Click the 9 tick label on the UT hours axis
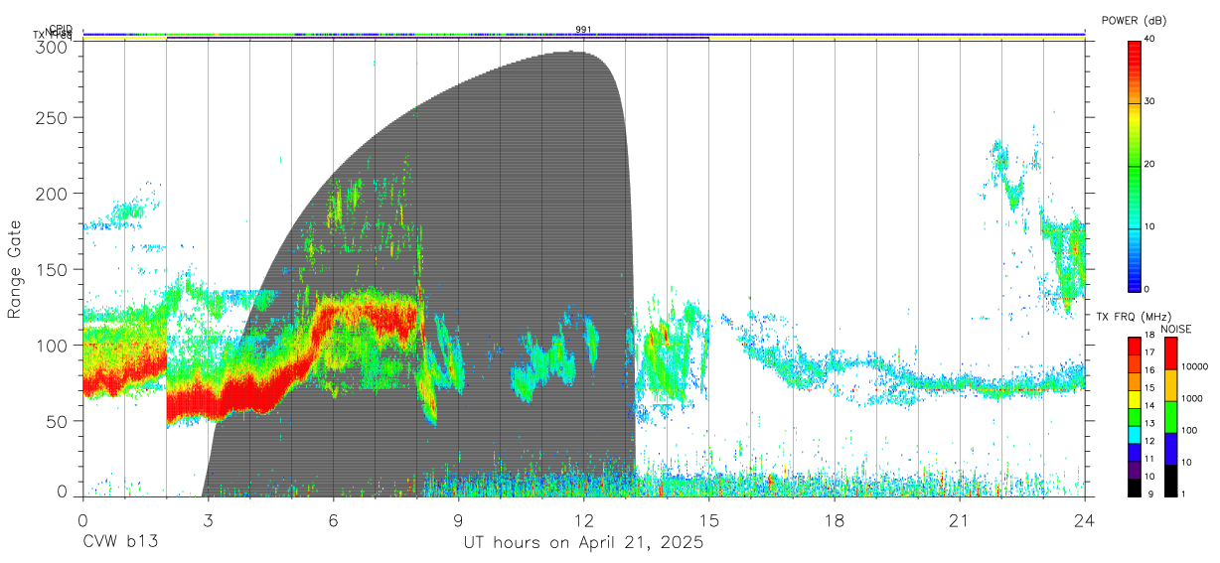Viewport: 1220px width, 563px height. [458, 520]
